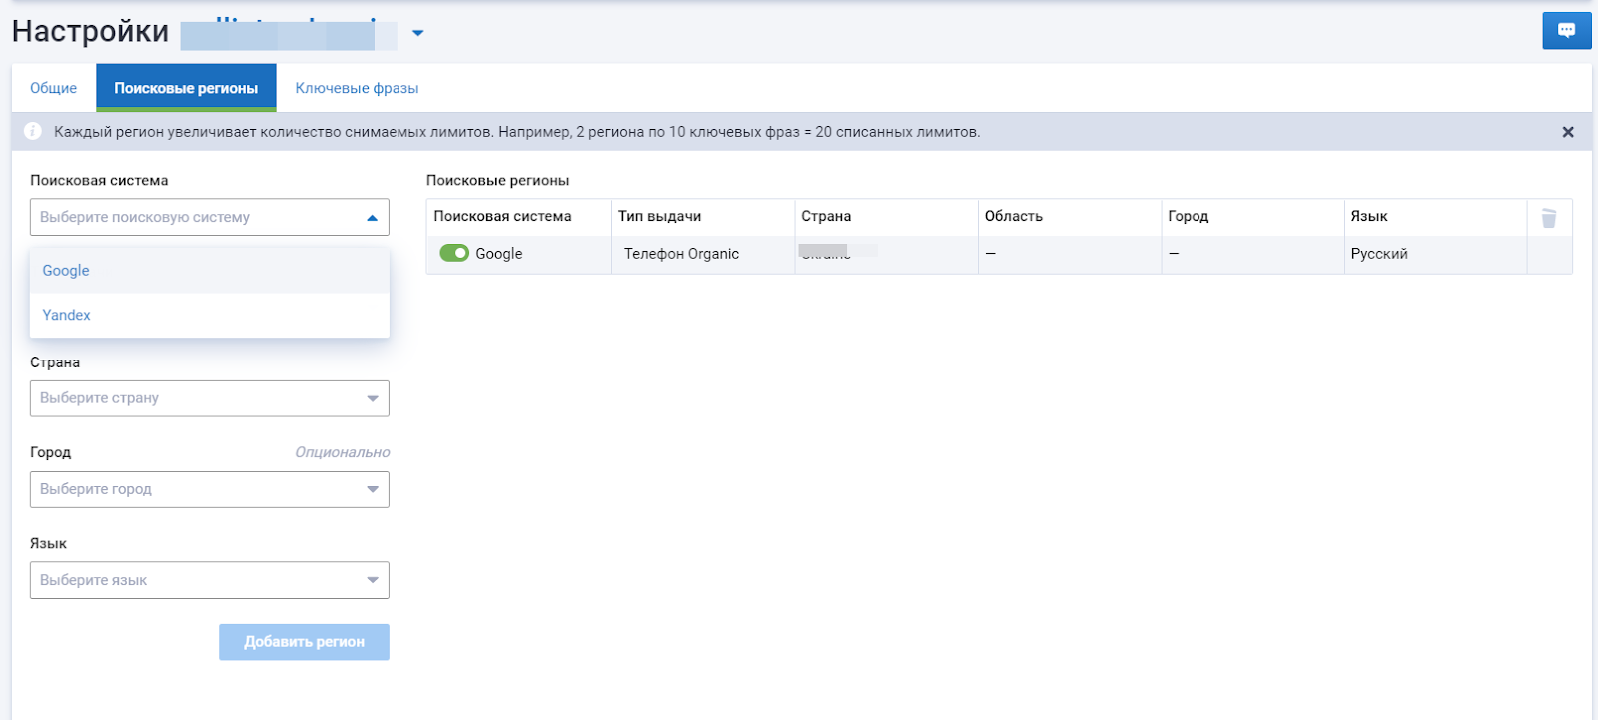Select Google from the search engine list
Viewport: 1598px width, 720px height.
tap(66, 271)
